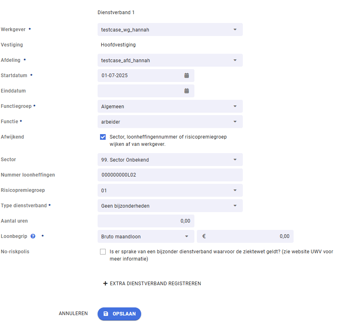
Task: Open the Werkgever dropdown
Action: (170, 29)
